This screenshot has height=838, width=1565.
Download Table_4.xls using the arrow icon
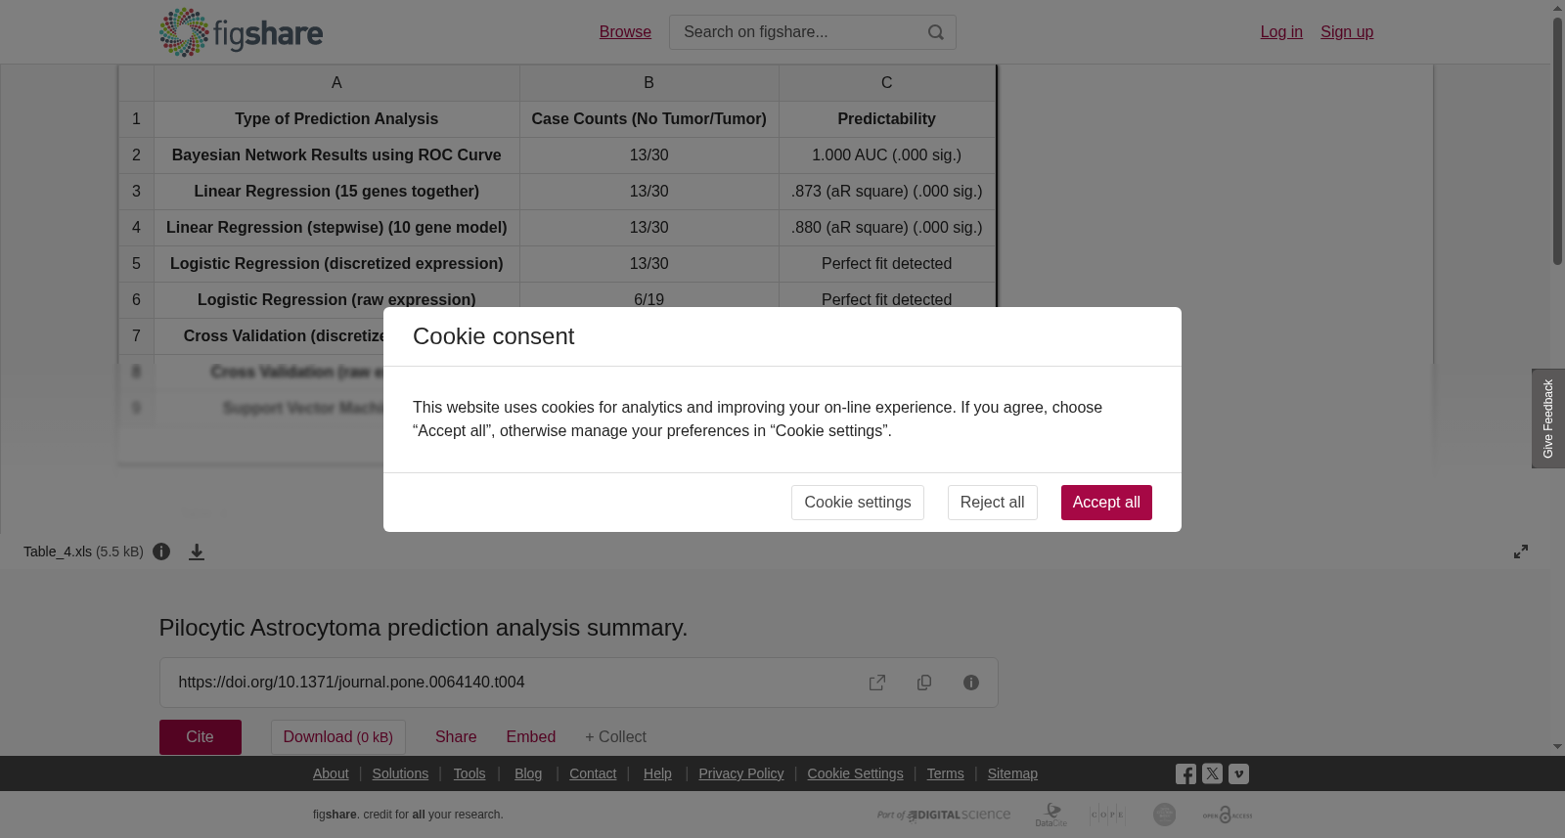pyautogui.click(x=197, y=552)
